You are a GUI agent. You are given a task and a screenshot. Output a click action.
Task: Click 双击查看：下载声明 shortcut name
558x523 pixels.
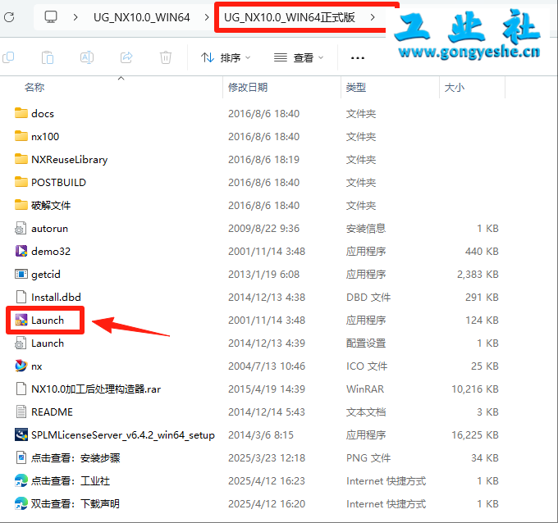75,504
